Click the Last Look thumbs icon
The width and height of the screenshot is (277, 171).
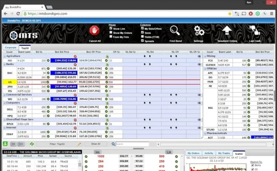tap(254, 30)
